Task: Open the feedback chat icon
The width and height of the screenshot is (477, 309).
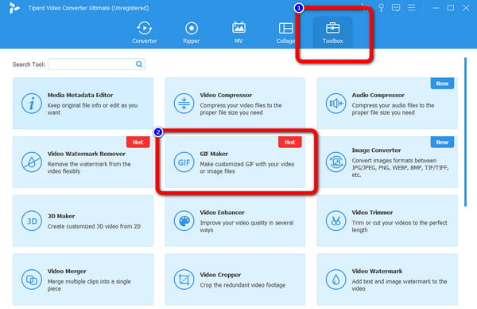Action: (396, 8)
